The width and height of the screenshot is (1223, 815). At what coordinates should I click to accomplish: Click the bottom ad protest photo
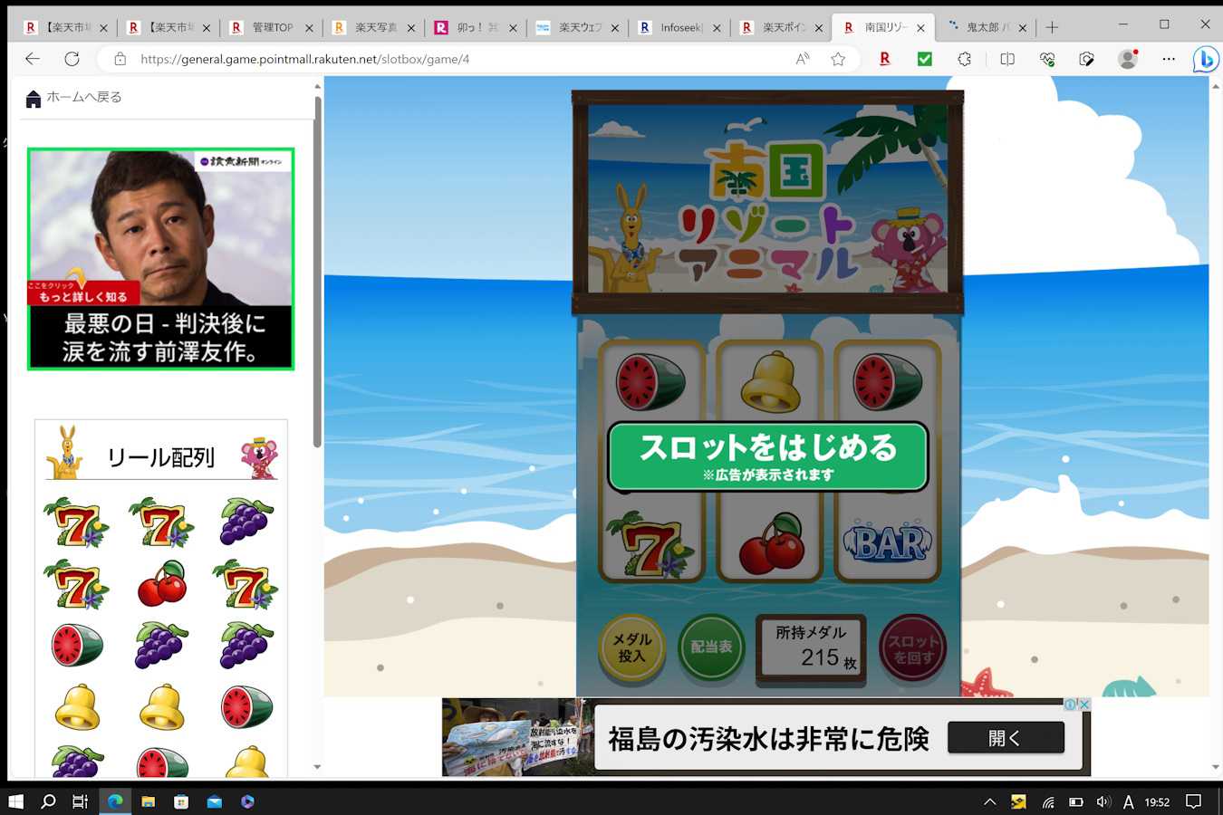(x=518, y=737)
